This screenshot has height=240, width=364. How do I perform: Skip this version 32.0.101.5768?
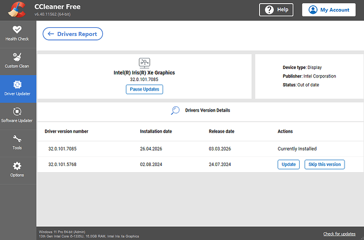pos(324,165)
